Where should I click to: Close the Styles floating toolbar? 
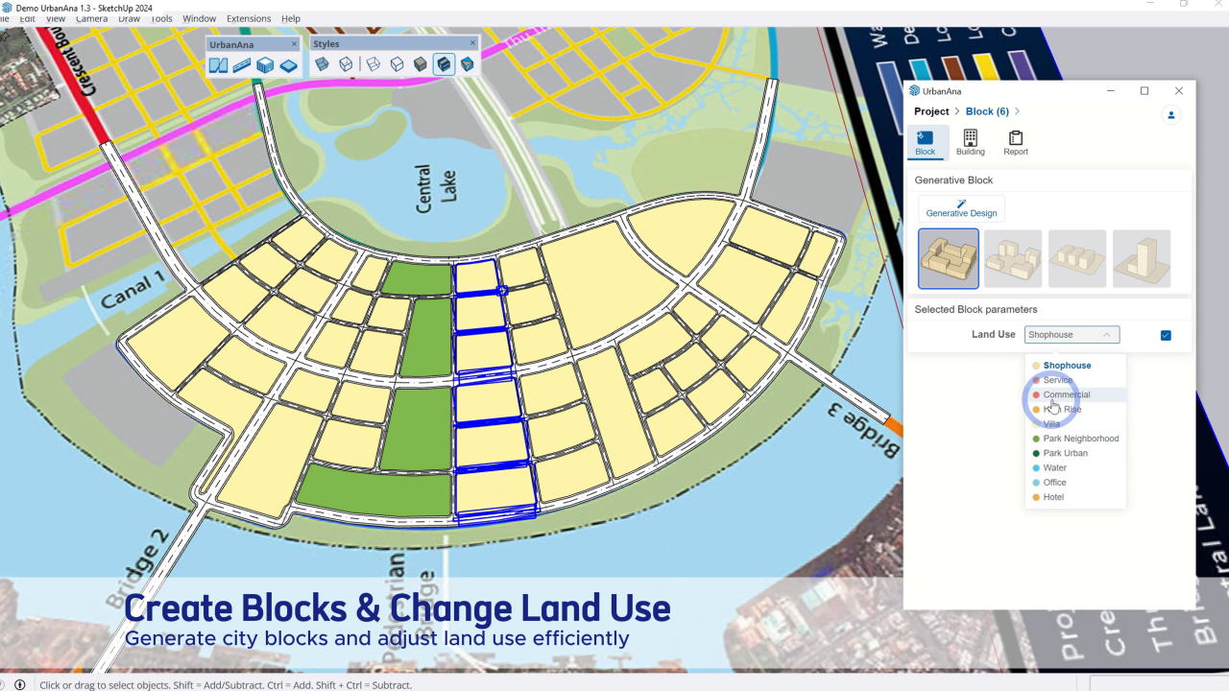point(472,43)
